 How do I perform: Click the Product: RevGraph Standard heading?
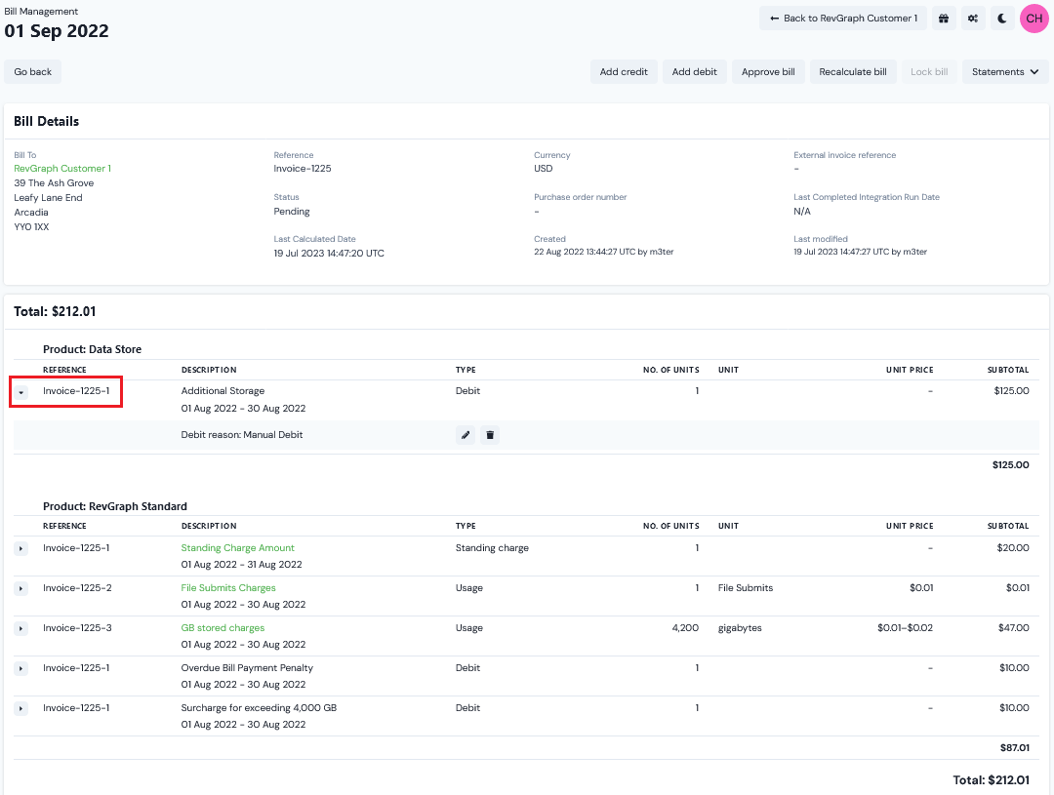click(x=115, y=506)
